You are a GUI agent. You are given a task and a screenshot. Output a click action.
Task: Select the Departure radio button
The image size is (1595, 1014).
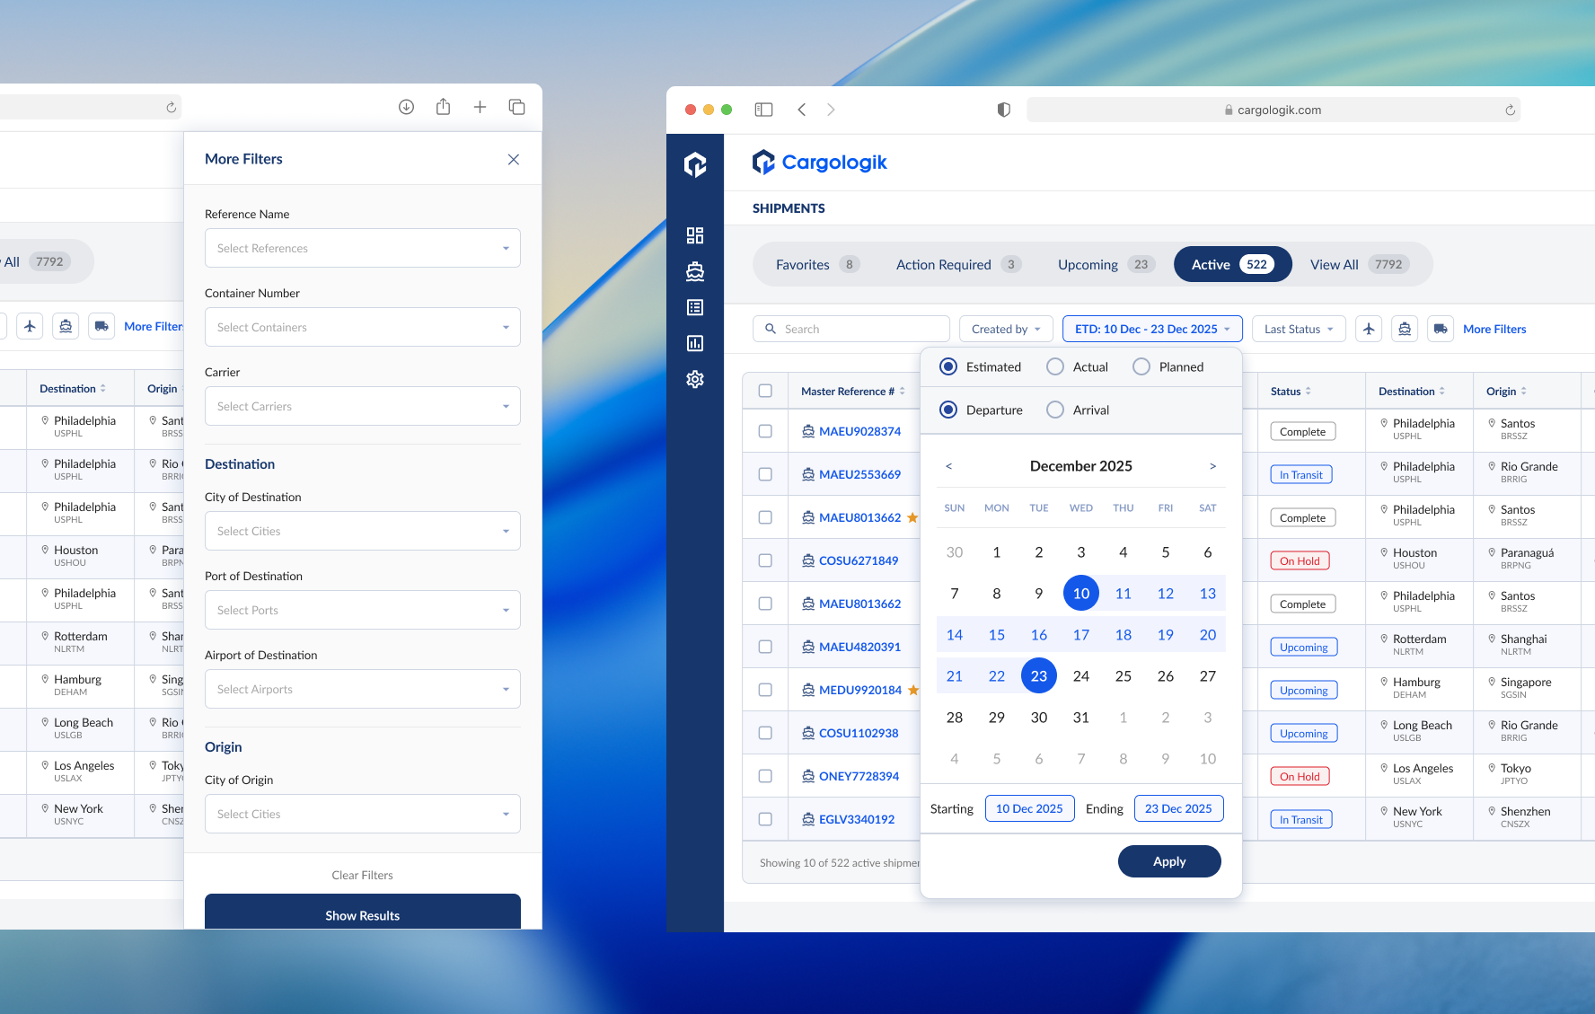(x=948, y=410)
